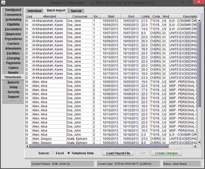Open the Scheduling sidebar section
Image resolution: width=205 pixels, height=169 pixels.
coord(13,19)
